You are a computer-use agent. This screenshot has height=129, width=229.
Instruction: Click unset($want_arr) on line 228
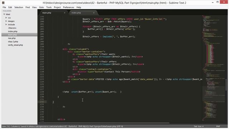106,92
